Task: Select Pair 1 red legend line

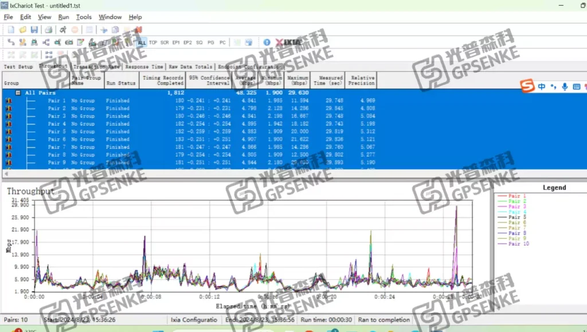Action: point(511,196)
